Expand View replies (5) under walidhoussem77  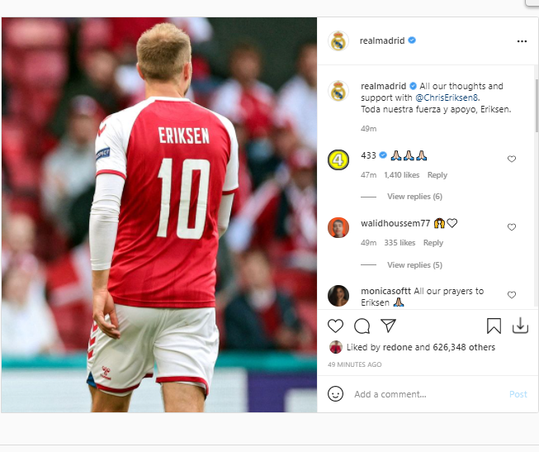pyautogui.click(x=414, y=264)
